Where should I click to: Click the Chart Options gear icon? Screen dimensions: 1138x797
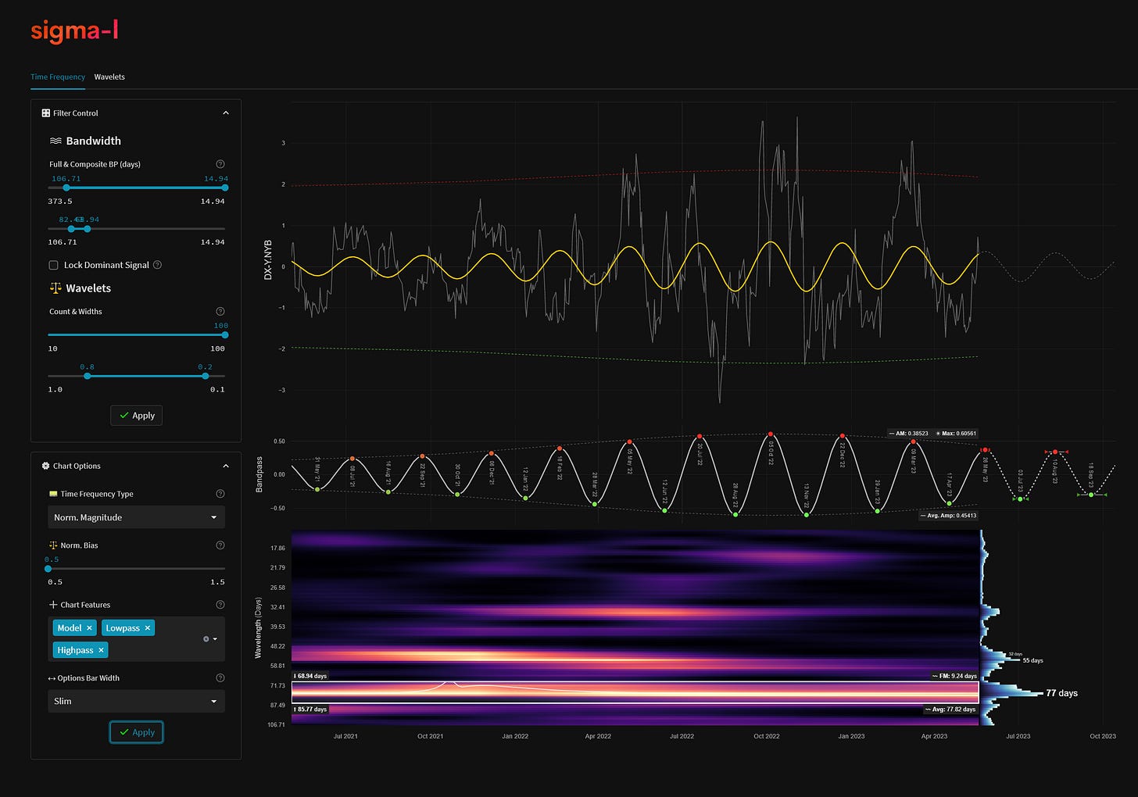click(x=46, y=466)
